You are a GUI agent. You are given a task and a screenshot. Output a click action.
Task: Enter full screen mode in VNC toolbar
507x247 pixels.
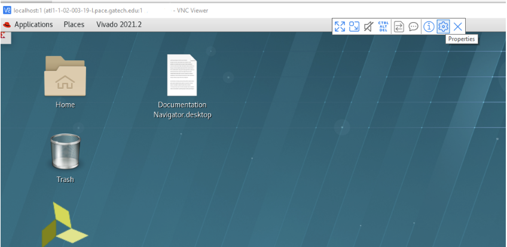point(340,26)
